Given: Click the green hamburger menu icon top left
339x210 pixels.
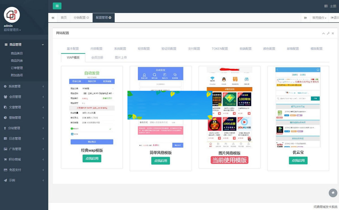Looking at the screenshot, I should [x=57, y=6].
